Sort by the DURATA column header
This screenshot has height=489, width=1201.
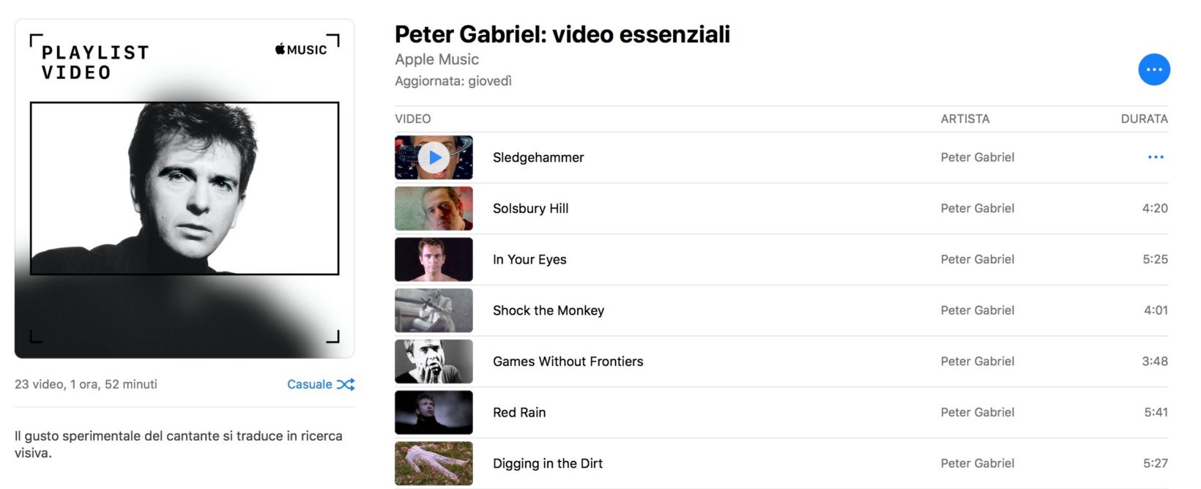coord(1144,119)
